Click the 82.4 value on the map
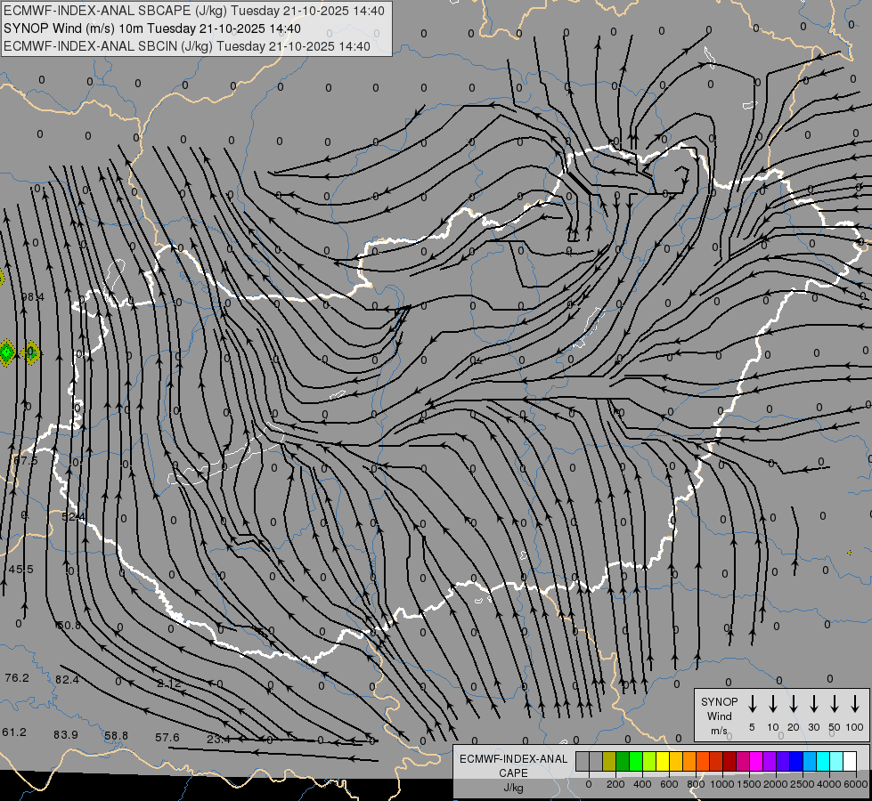 point(67,680)
